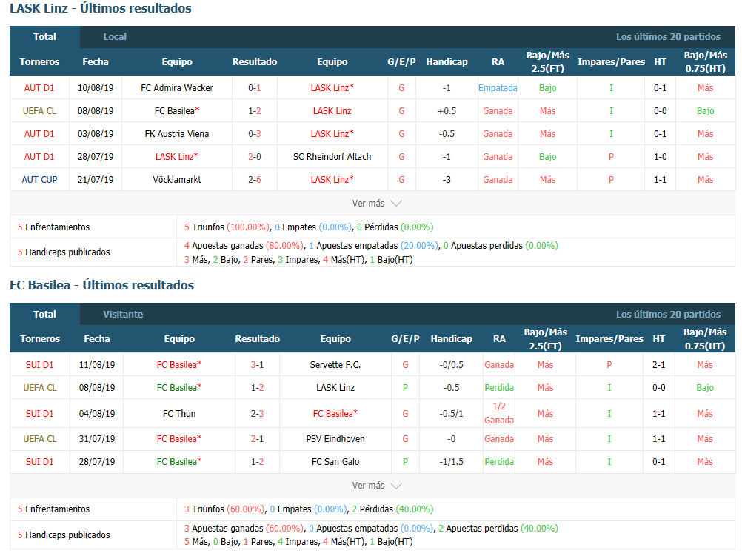Click handicap -0.5/1 in FC Thun row
This screenshot has width=742, height=556.
pos(452,414)
